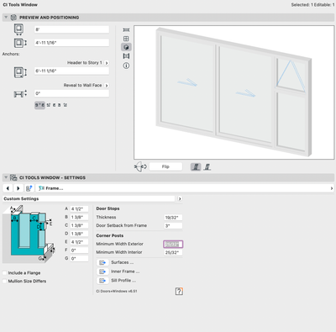This screenshot has height=332, width=336.
Task: Click the Surfaces page link icon
Action: [102, 262]
